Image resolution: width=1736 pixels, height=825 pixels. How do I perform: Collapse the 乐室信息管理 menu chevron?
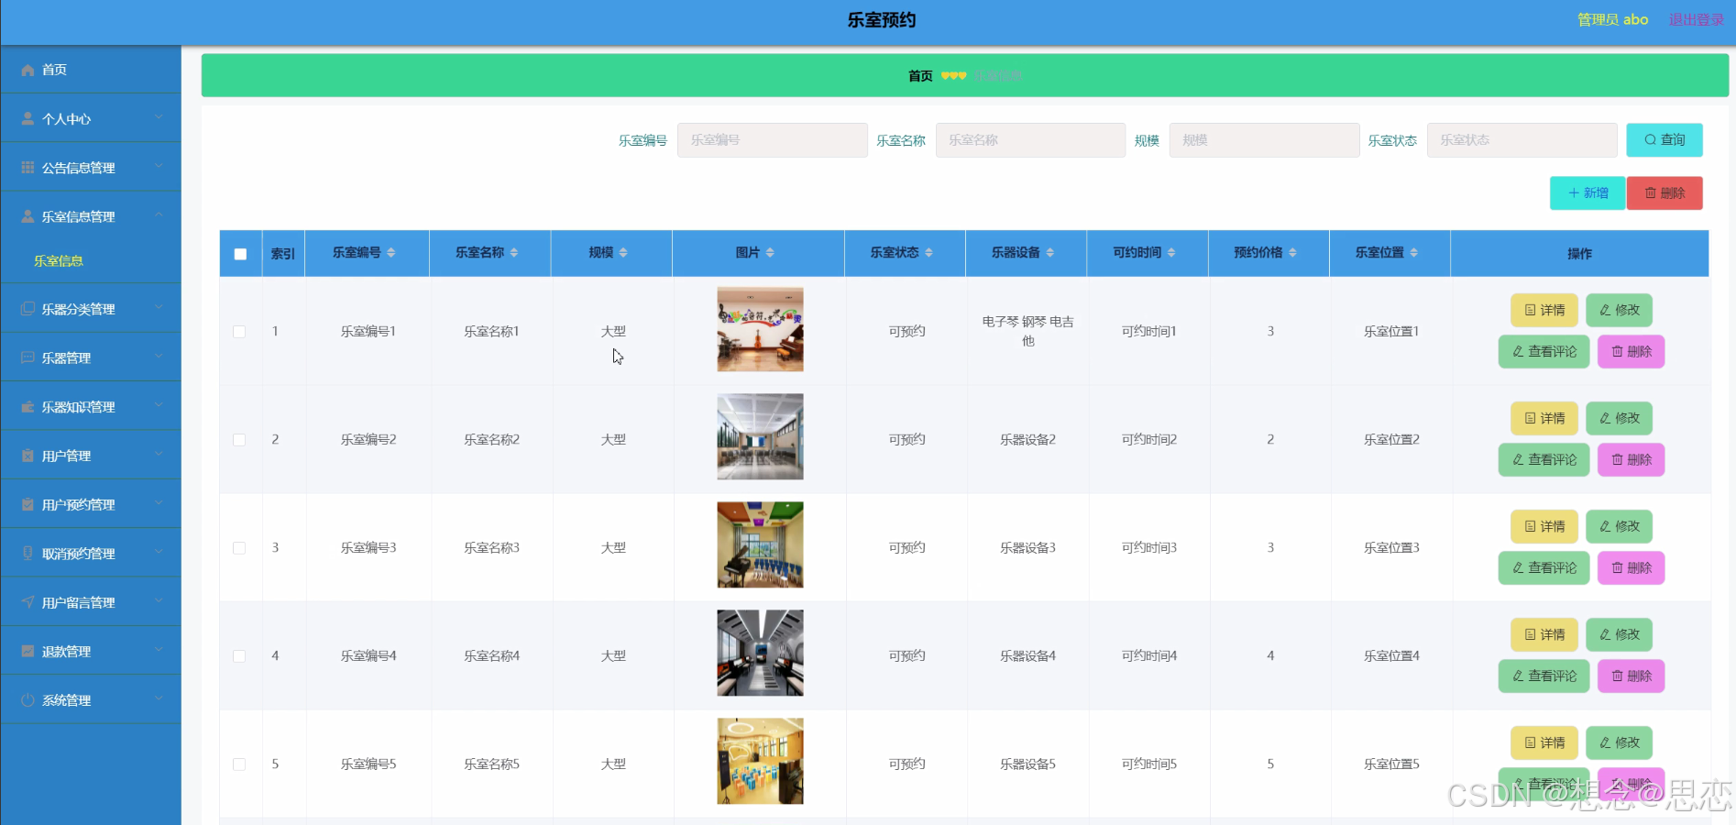159,215
